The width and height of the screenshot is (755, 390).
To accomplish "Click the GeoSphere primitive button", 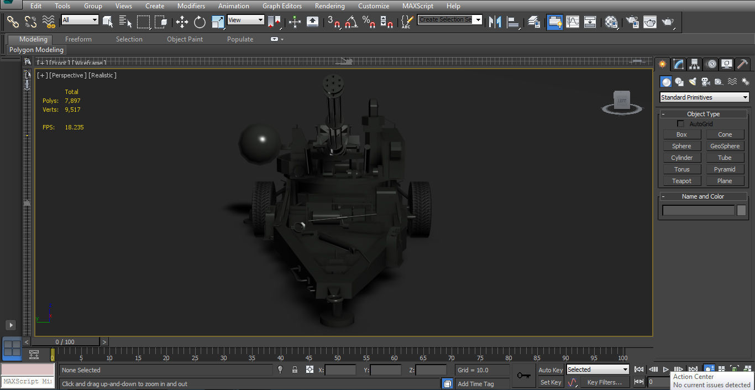I will coord(725,146).
